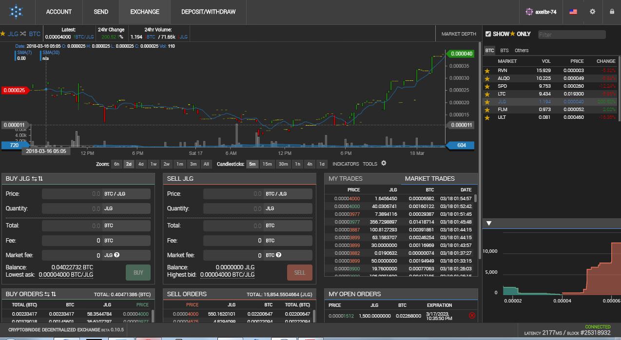
Task: Toggle the star on the SPD row
Action: coord(487,86)
